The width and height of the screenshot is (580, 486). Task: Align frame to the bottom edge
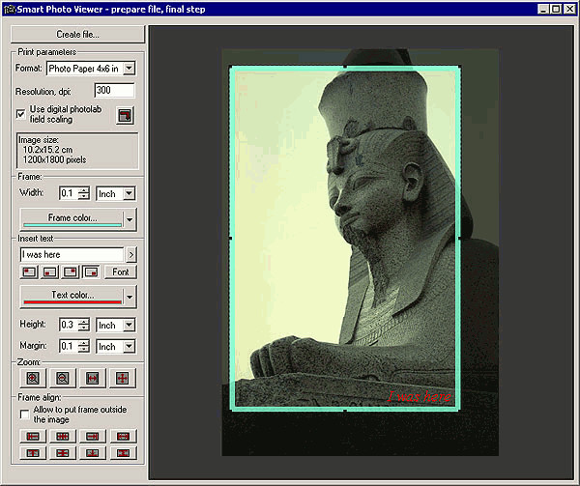(x=92, y=453)
